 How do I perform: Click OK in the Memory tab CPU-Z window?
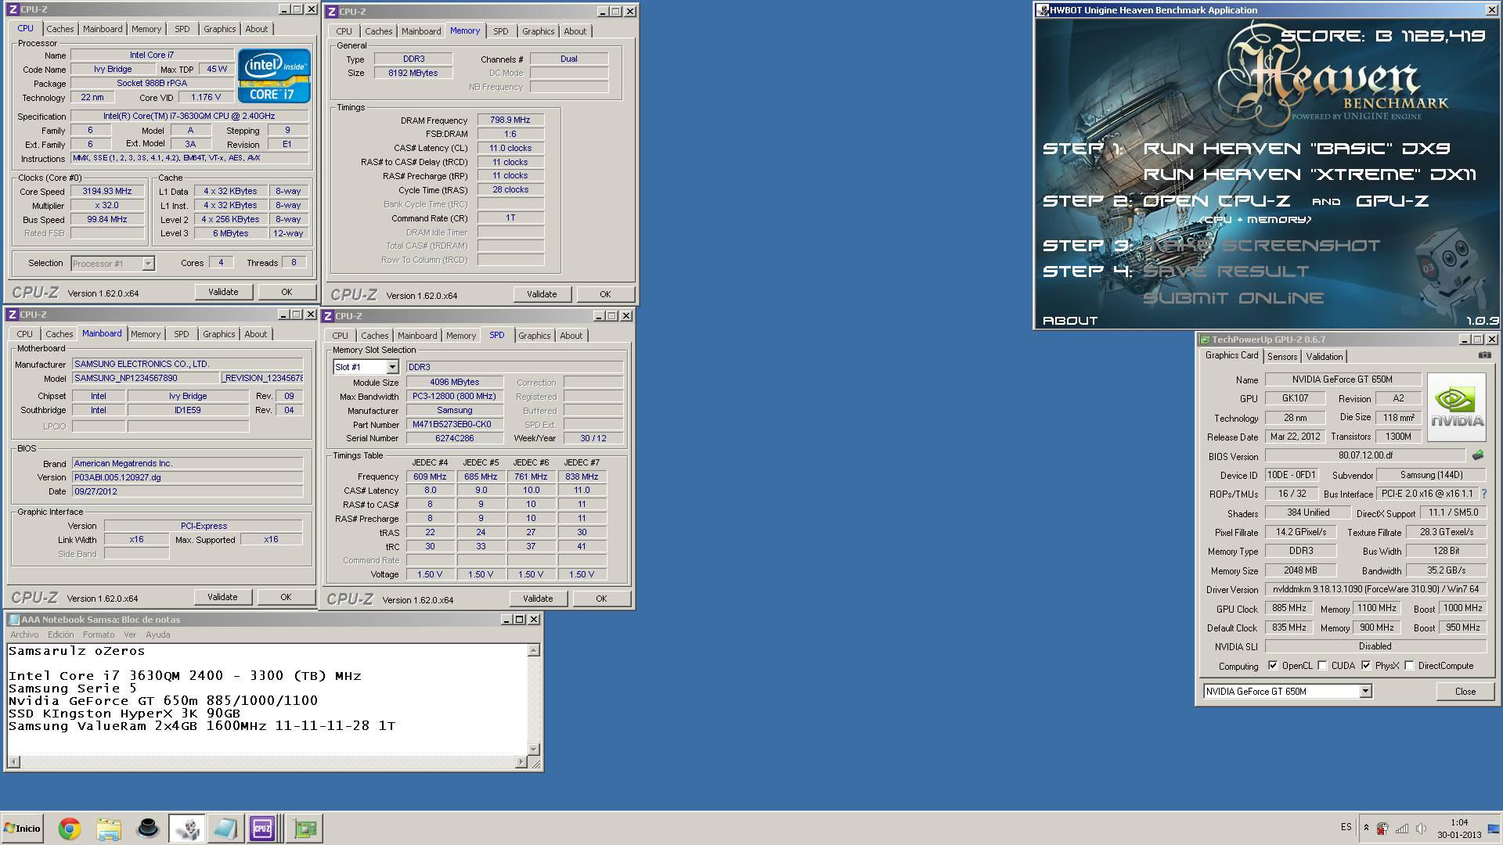tap(605, 294)
